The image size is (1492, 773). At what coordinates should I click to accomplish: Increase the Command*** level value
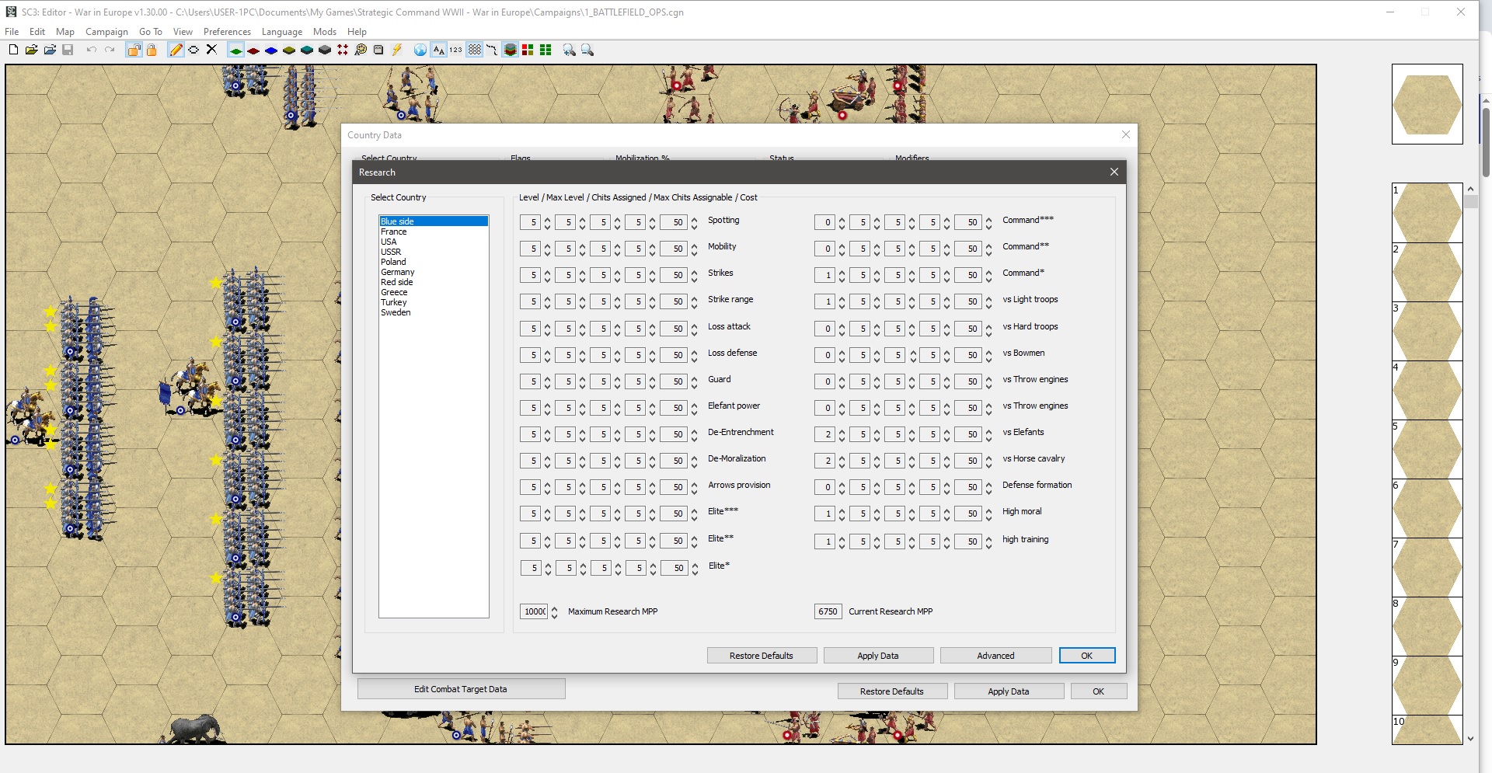[x=842, y=219]
